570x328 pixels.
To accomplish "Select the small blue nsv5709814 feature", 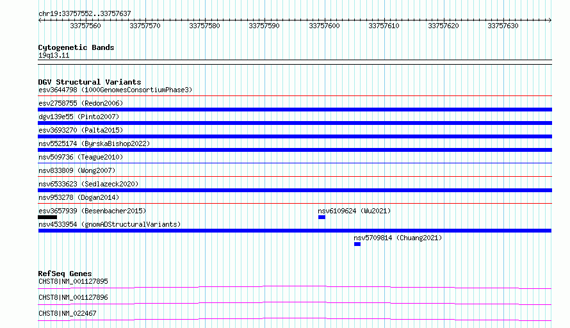I will [357, 244].
